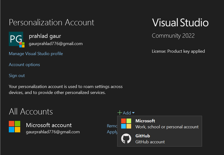The width and height of the screenshot is (224, 155).
Task: Click the PG profile avatar picture
Action: (x=17, y=40)
